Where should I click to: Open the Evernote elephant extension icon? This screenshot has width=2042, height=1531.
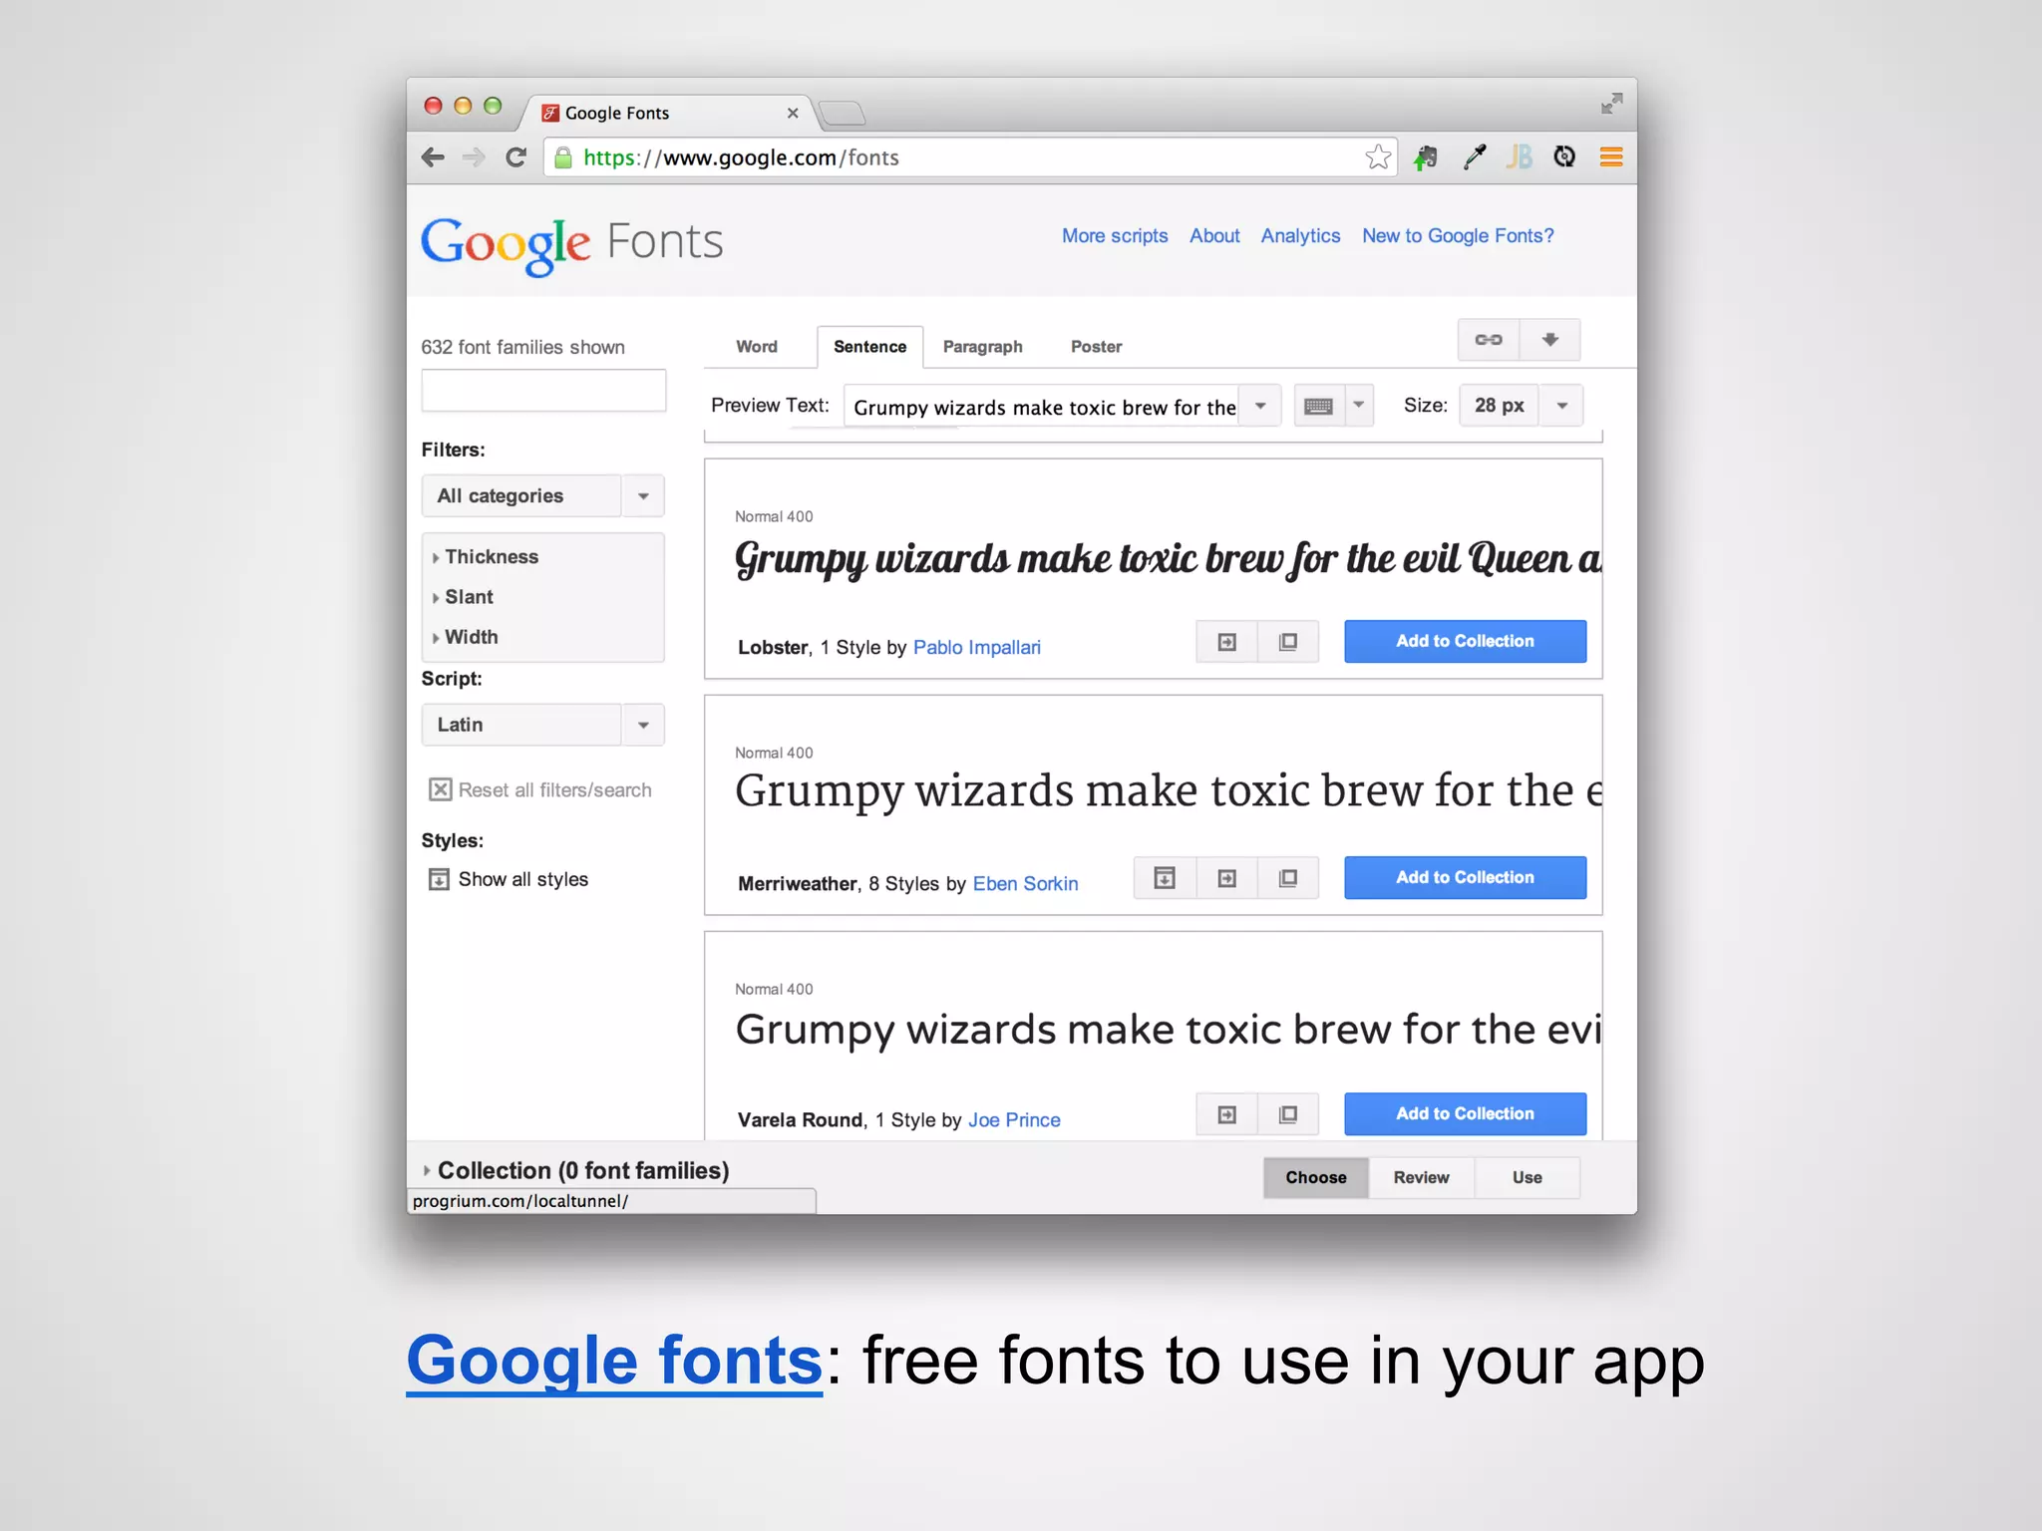pos(1426,156)
